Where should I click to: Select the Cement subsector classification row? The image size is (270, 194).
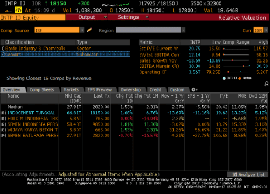pos(65,54)
